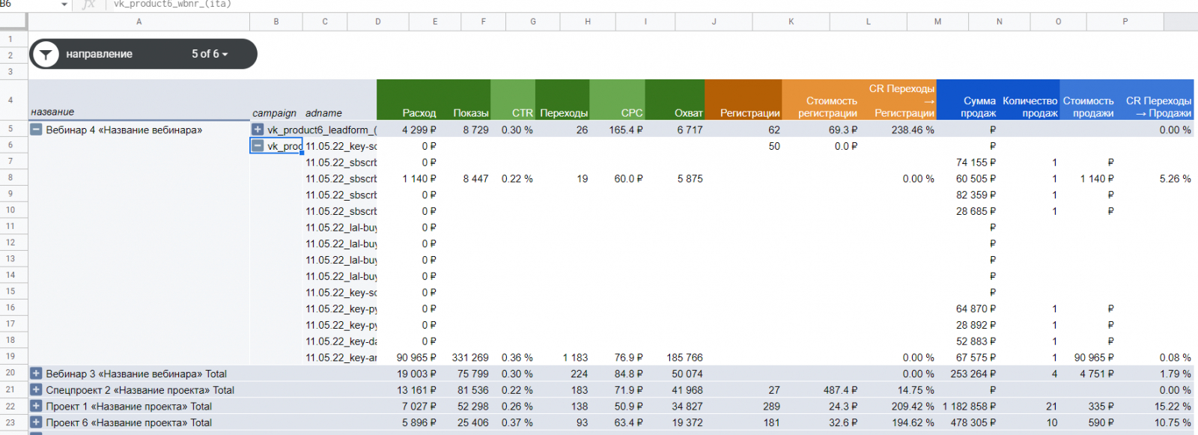Collapse the Вебинар 4 pivot group
Image resolution: width=1198 pixels, height=435 pixels.
point(36,130)
